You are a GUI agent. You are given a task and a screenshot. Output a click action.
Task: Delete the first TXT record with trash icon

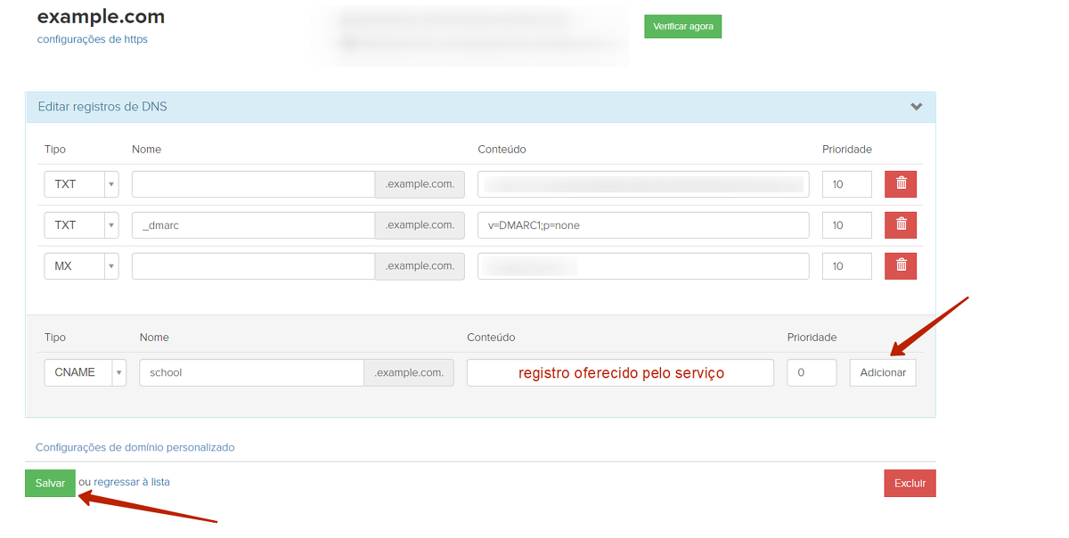coord(900,184)
